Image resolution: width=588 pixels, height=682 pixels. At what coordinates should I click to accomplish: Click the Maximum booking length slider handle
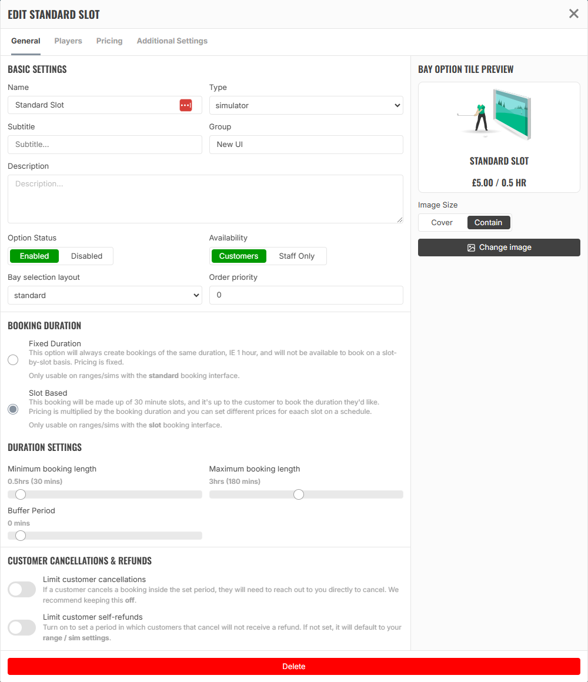pyautogui.click(x=298, y=494)
